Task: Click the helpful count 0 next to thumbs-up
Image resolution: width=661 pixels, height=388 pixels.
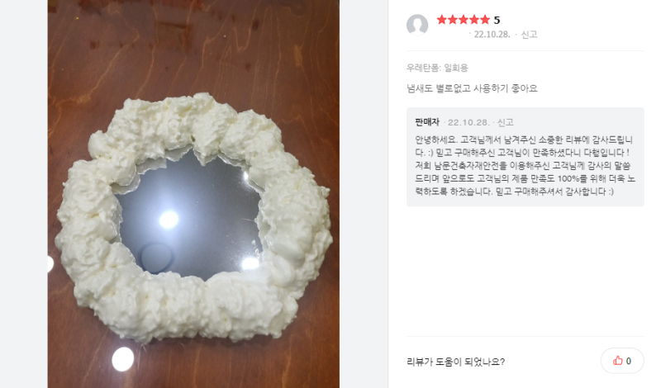Action: (629, 361)
